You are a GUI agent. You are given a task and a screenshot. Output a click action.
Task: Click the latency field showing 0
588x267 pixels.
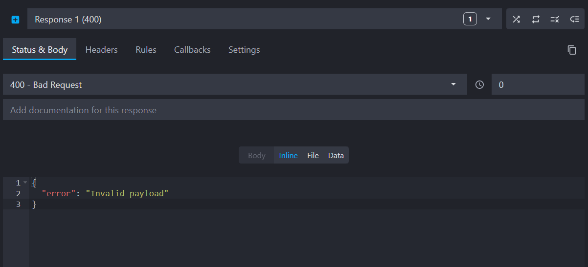pyautogui.click(x=537, y=84)
